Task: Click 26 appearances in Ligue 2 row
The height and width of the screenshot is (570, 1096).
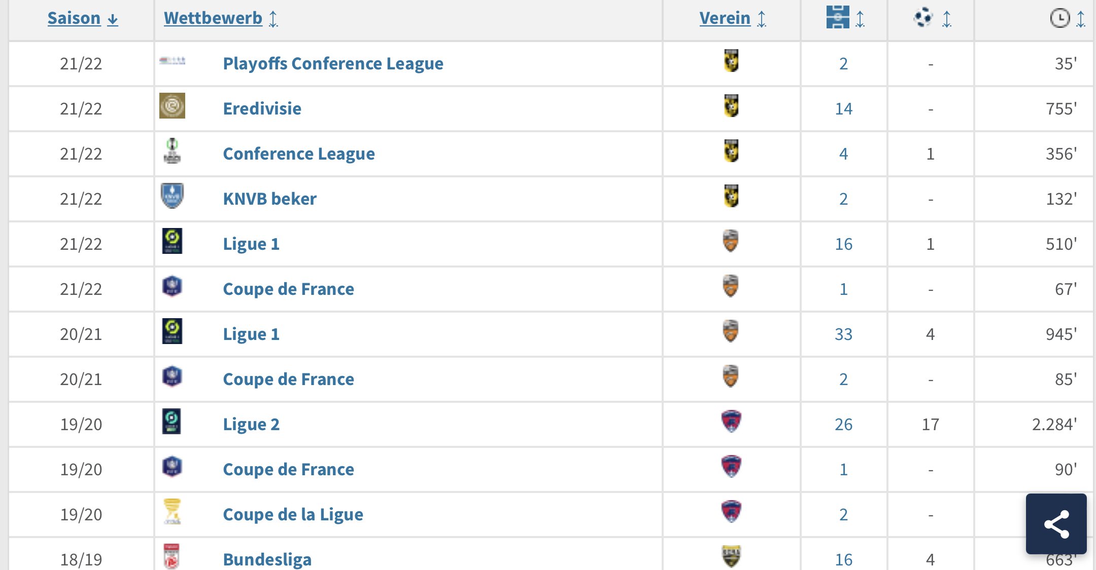Action: click(843, 424)
